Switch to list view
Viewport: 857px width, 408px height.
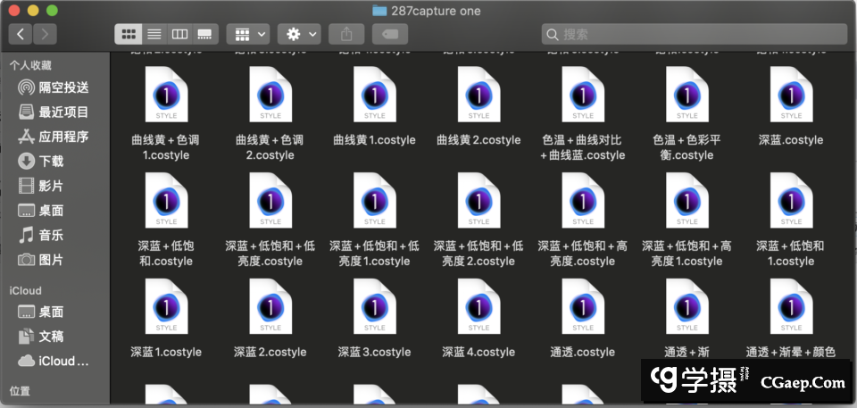[x=154, y=35]
